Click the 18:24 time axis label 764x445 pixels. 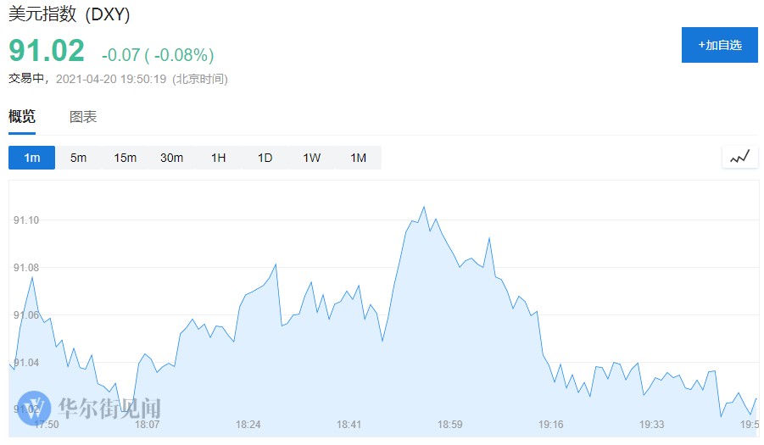(248, 425)
